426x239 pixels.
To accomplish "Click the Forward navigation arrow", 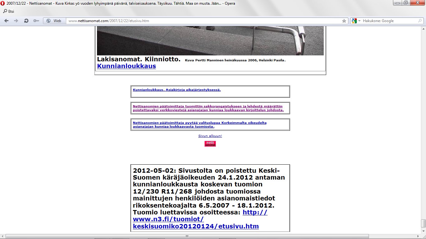I will [16, 21].
